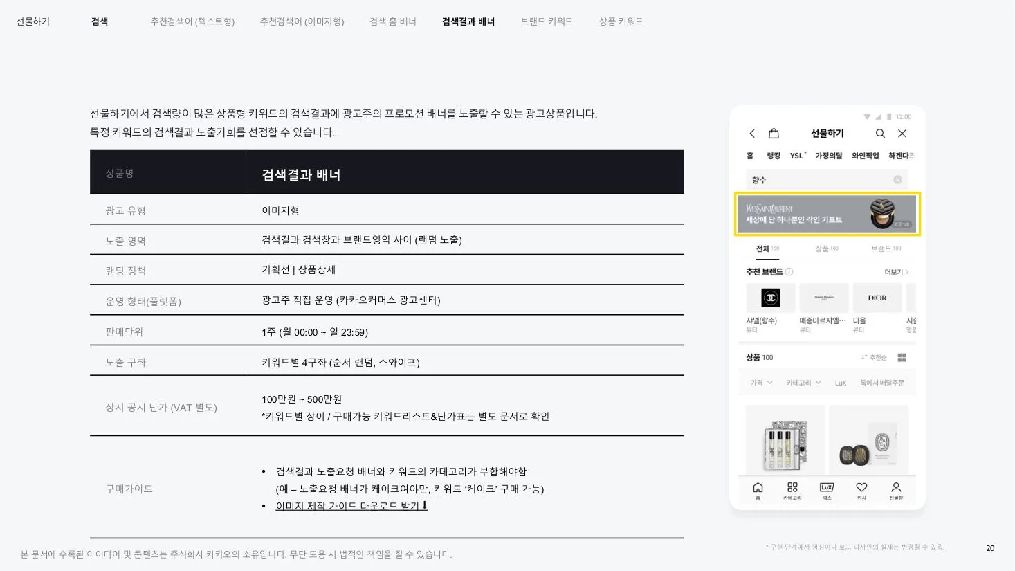1015x571 pixels.
Task: Open the 추천순 sort selector
Action: 873,358
